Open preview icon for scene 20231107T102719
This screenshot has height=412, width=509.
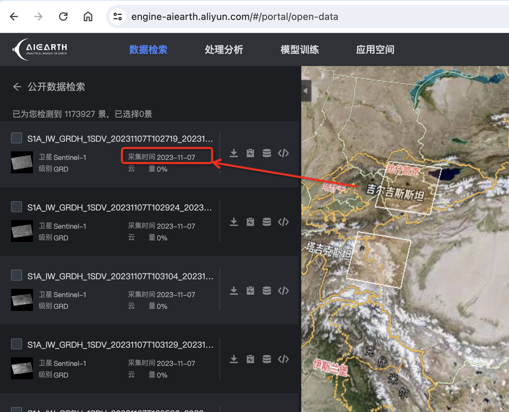(250, 153)
